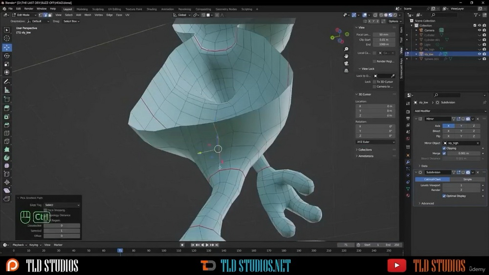Viewport: 489px width, 275px height.
Task: Select the Scale tool
Action: [x=6, y=64]
